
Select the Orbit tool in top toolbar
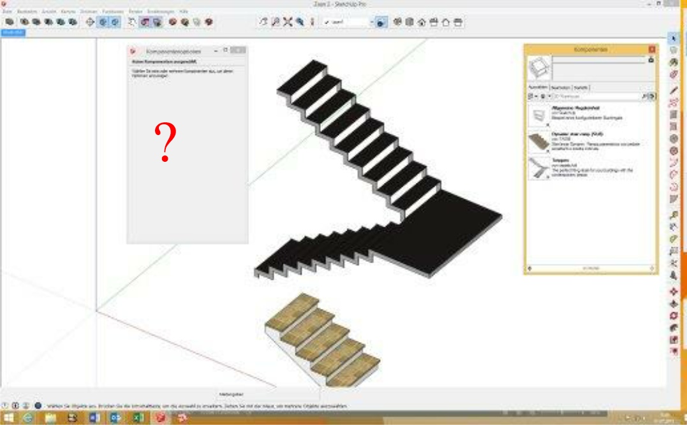[264, 22]
